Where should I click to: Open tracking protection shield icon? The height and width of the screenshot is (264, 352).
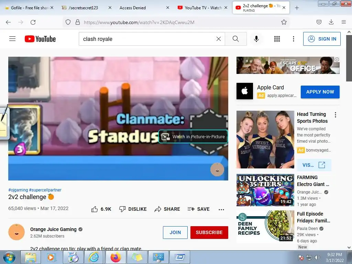68,22
